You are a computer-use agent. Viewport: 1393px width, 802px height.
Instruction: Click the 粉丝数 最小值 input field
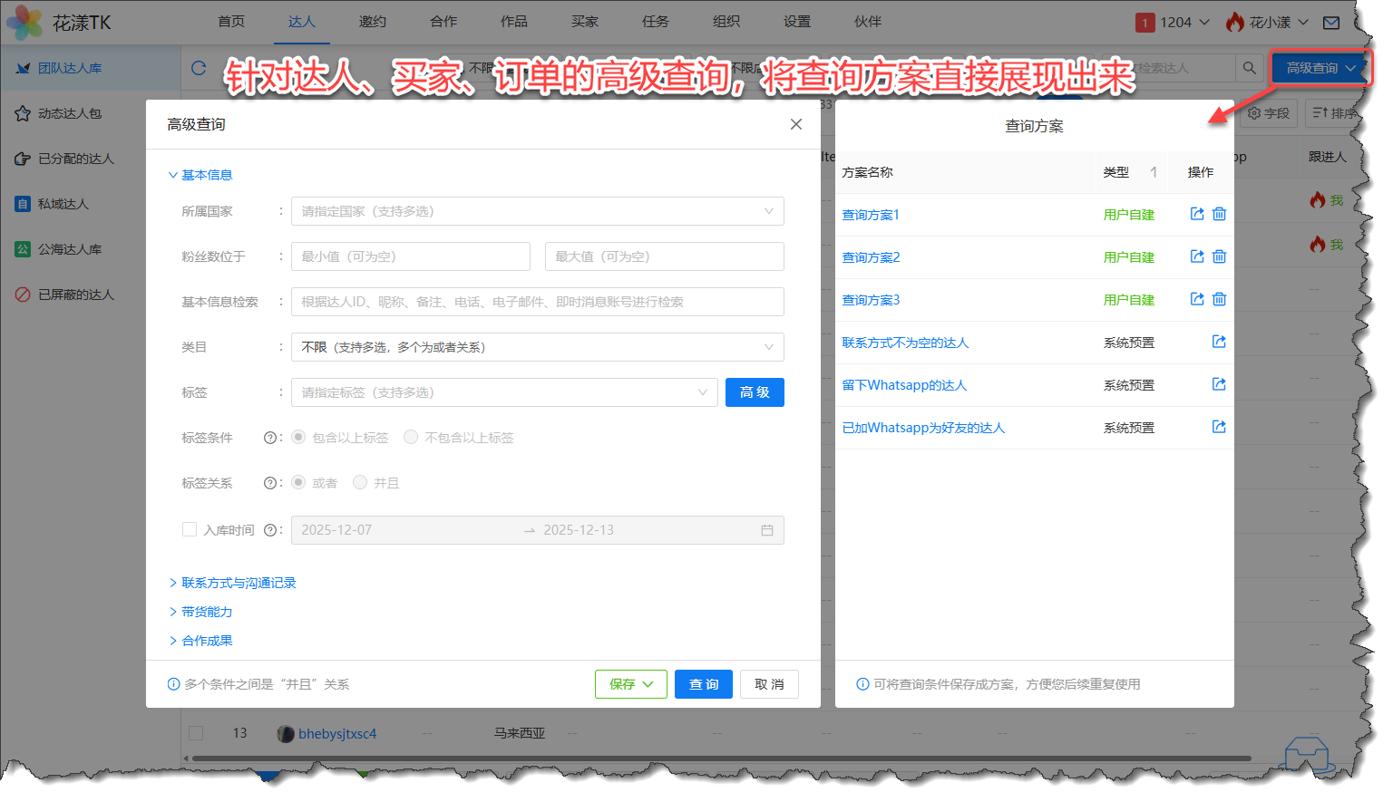[x=410, y=256]
